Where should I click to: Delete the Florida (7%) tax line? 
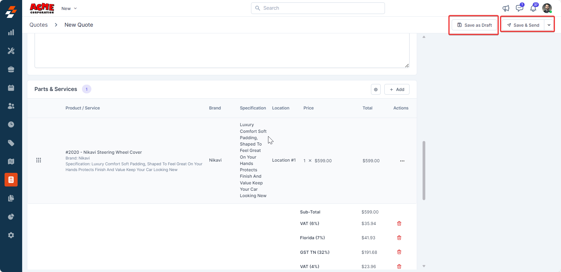pos(399,238)
